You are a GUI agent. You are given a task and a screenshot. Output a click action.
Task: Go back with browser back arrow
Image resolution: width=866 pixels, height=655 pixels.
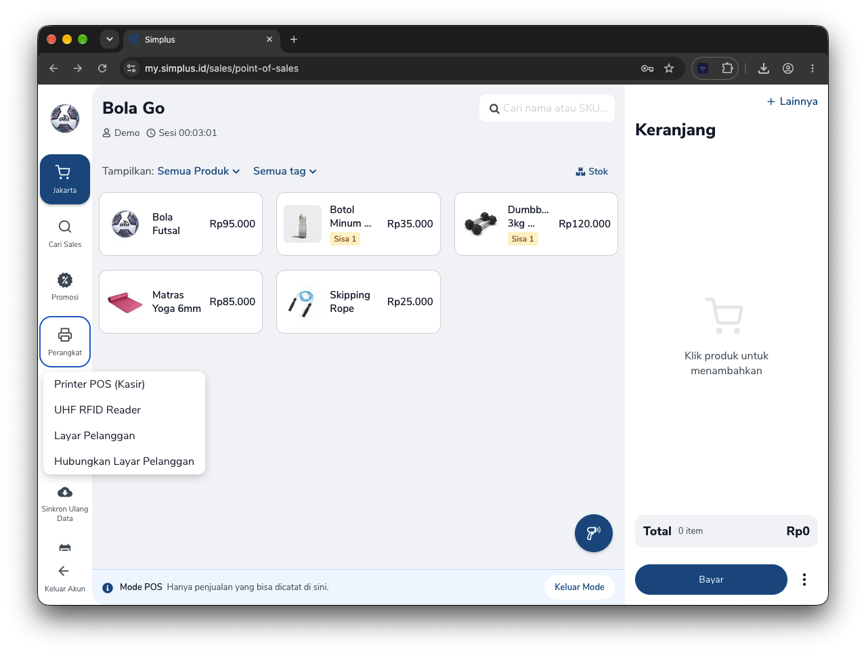(53, 68)
